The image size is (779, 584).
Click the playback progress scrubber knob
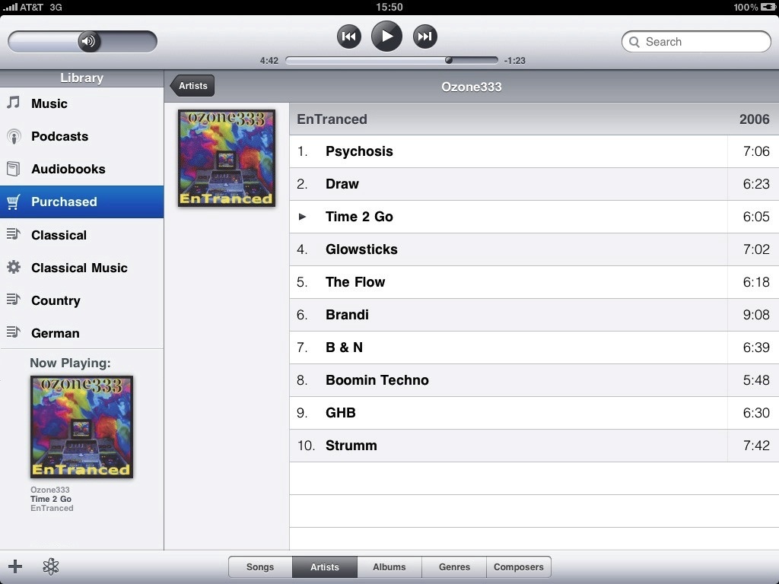449,60
